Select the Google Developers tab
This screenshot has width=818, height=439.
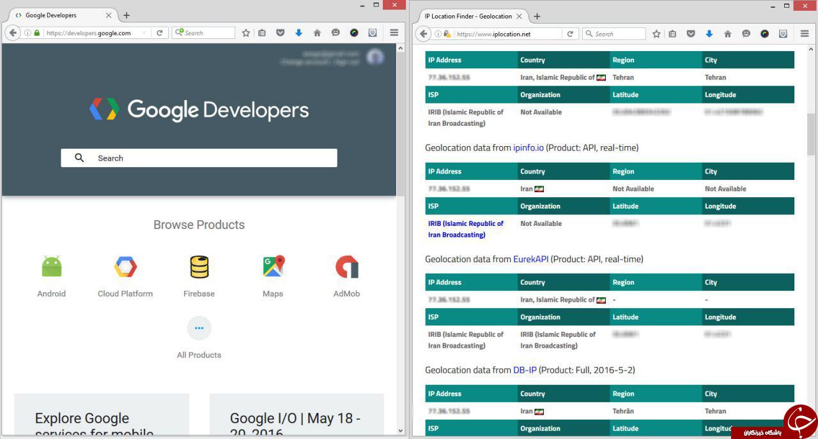click(x=58, y=15)
